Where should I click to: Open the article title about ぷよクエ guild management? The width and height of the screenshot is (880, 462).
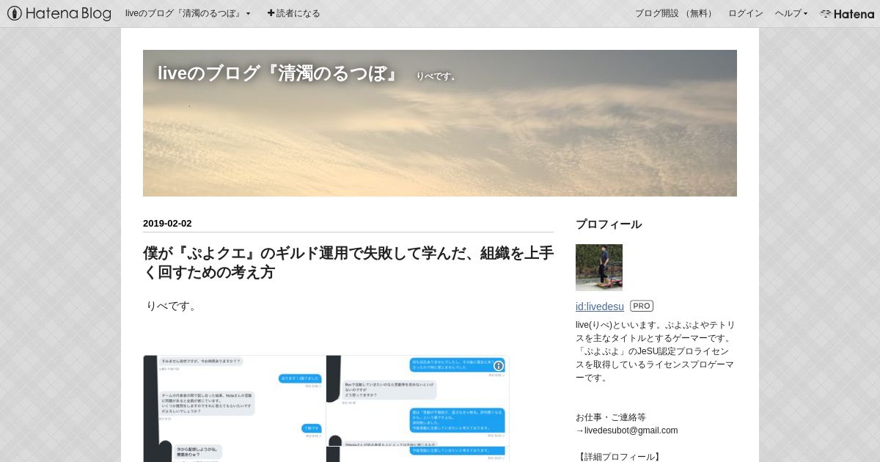348,263
